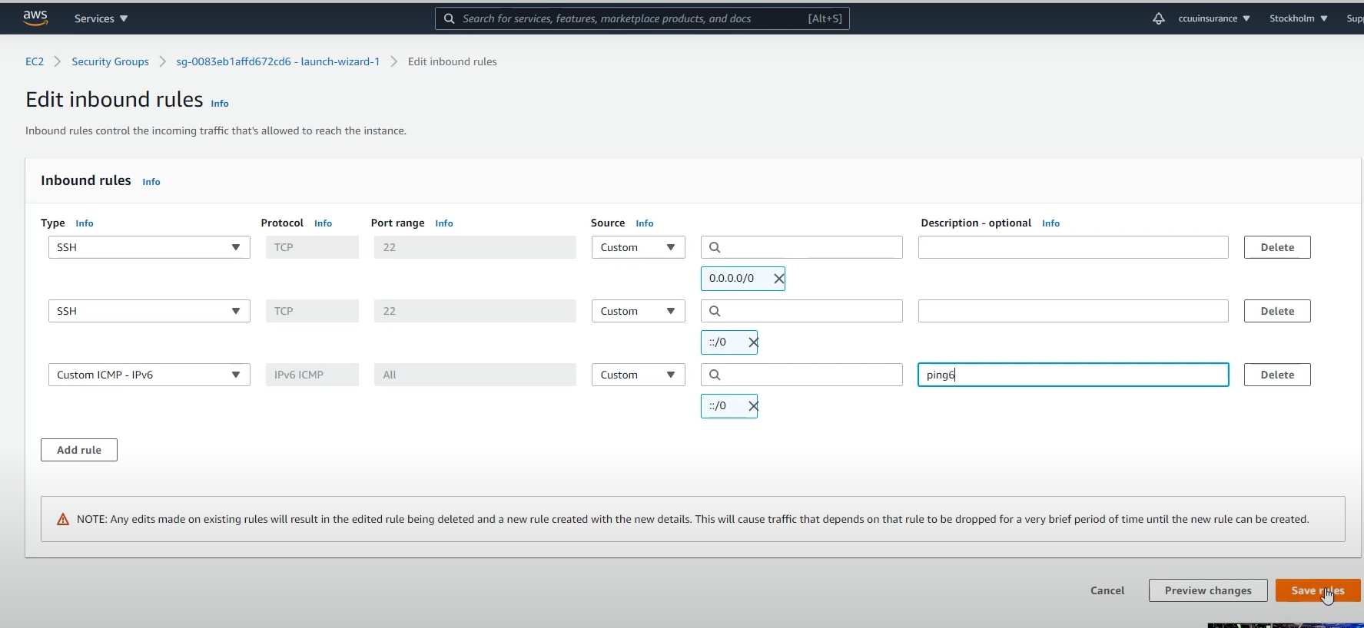The width and height of the screenshot is (1364, 628).
Task: Save the inbound rules
Action: click(1318, 590)
